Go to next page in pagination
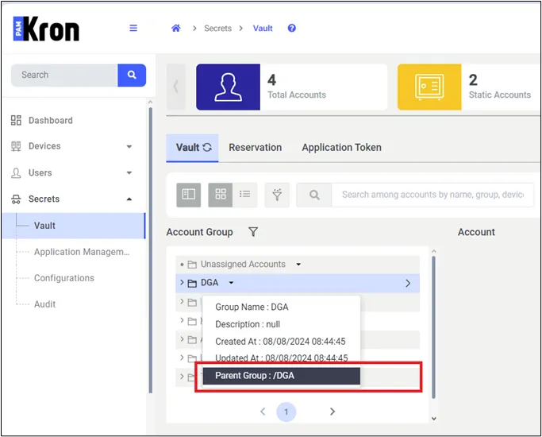542x437 pixels. pos(333,412)
